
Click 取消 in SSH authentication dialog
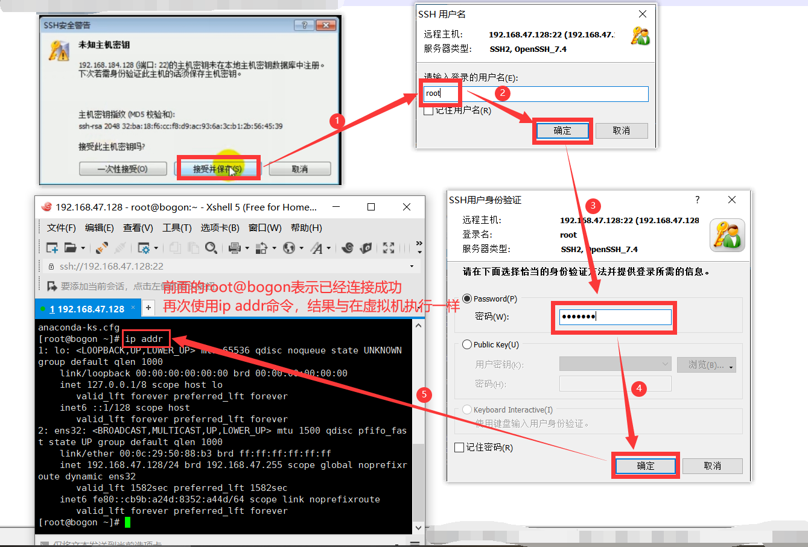(713, 466)
